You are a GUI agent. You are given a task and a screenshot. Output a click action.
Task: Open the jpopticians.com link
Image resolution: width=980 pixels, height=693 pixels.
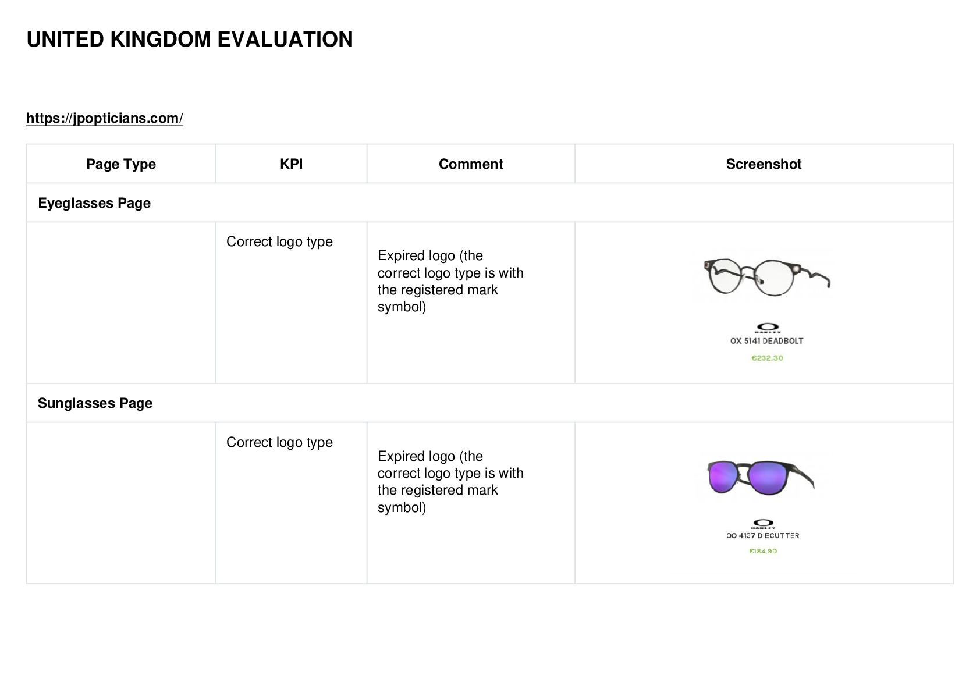(x=105, y=118)
